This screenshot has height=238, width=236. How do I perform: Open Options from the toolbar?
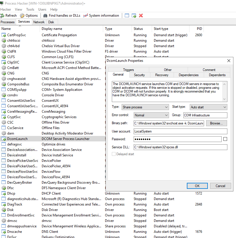pos(22,16)
